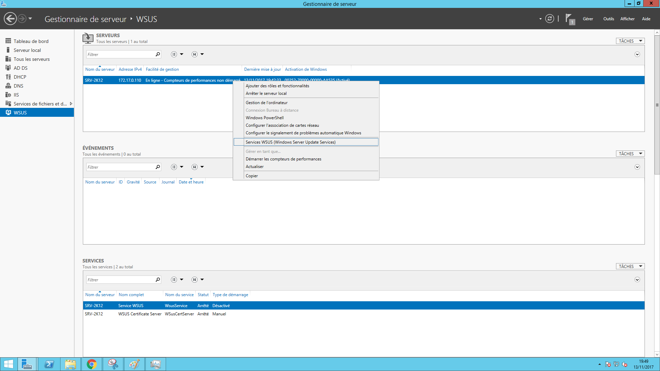Image resolution: width=660 pixels, height=371 pixels.
Task: Click the Serveurs filter input field
Action: click(x=120, y=54)
